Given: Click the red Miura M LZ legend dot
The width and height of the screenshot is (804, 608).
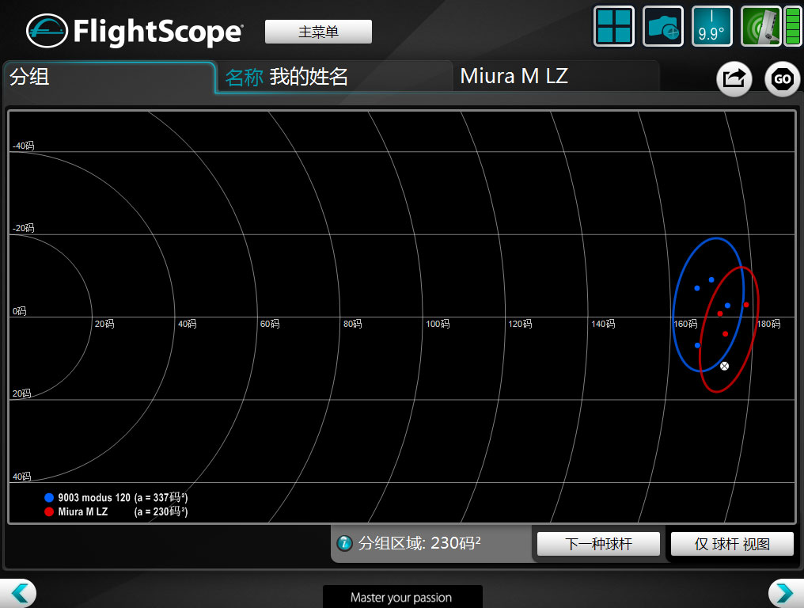Looking at the screenshot, I should click(49, 511).
